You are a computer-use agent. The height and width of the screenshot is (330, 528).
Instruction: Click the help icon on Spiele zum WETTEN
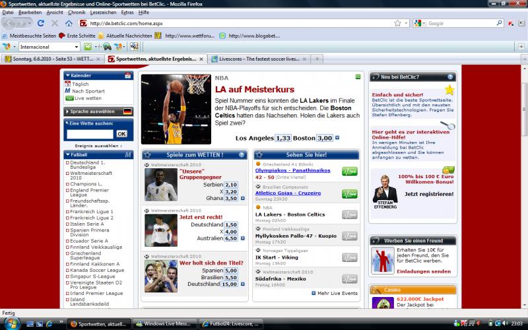[x=242, y=155]
